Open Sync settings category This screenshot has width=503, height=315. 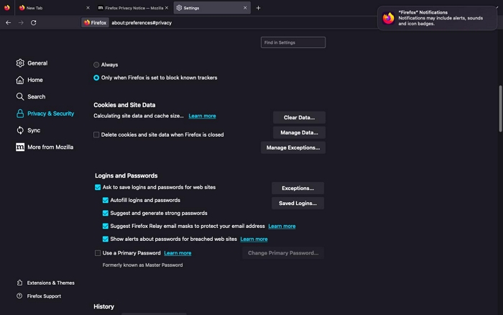pyautogui.click(x=34, y=130)
